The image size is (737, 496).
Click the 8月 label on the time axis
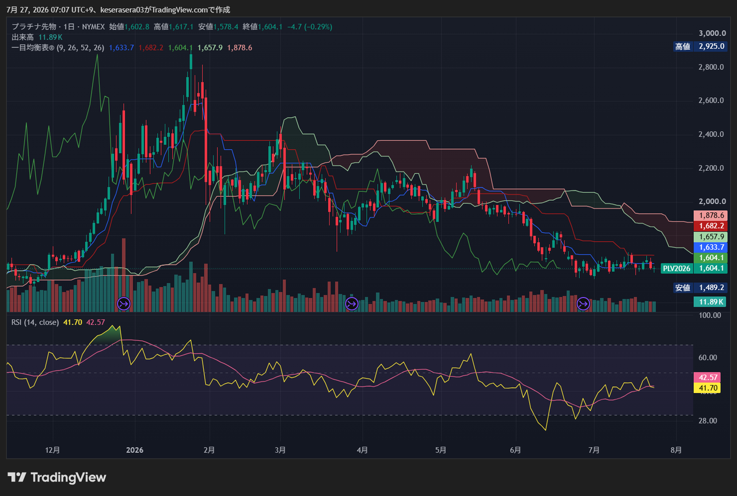(676, 449)
